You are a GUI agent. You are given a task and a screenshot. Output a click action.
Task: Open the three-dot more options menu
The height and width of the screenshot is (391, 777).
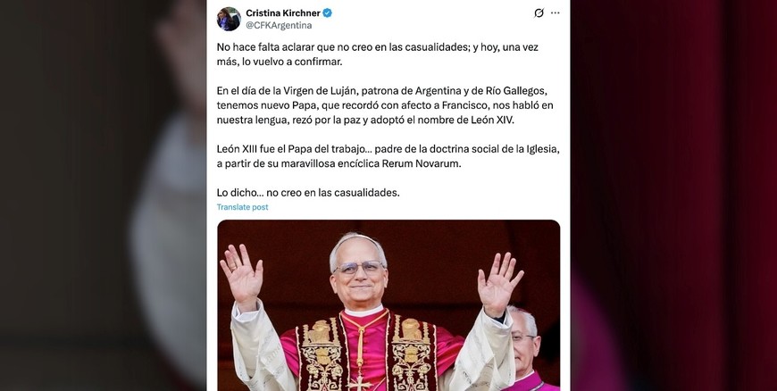556,12
